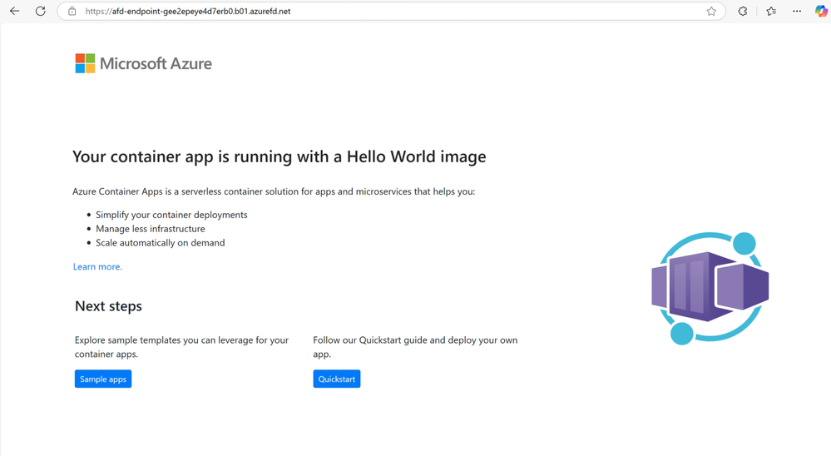The height and width of the screenshot is (456, 831).
Task: View site information via the lock icon
Action: [x=72, y=11]
